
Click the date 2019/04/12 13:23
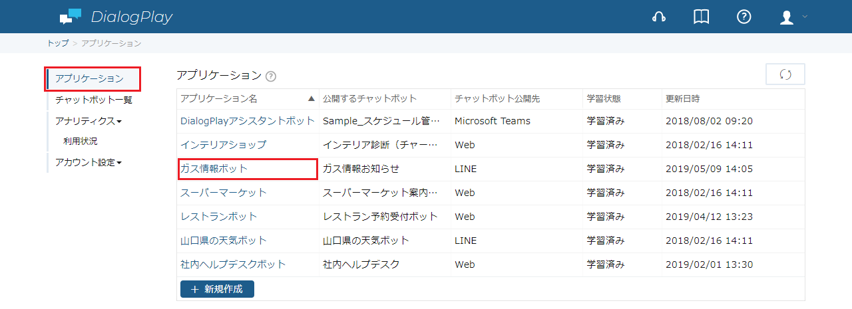coord(710,217)
